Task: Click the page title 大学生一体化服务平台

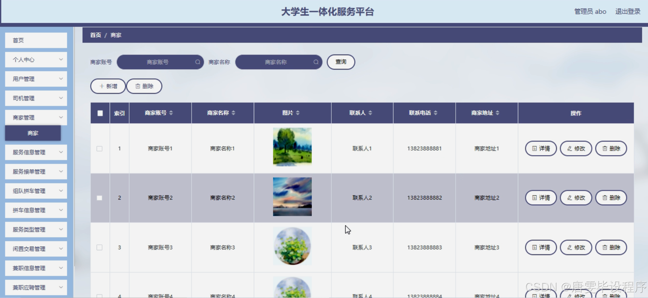Action: point(328,12)
